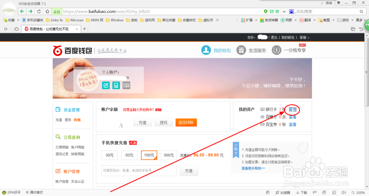The width and height of the screenshot is (369, 196).
Task: Select the 100元 recharge amount
Action: (x=149, y=155)
